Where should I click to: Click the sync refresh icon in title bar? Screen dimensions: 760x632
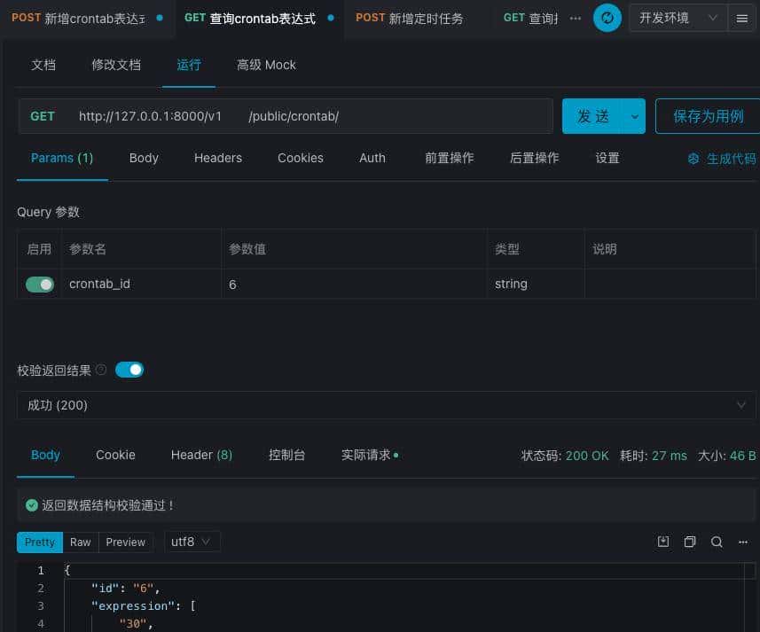point(607,17)
